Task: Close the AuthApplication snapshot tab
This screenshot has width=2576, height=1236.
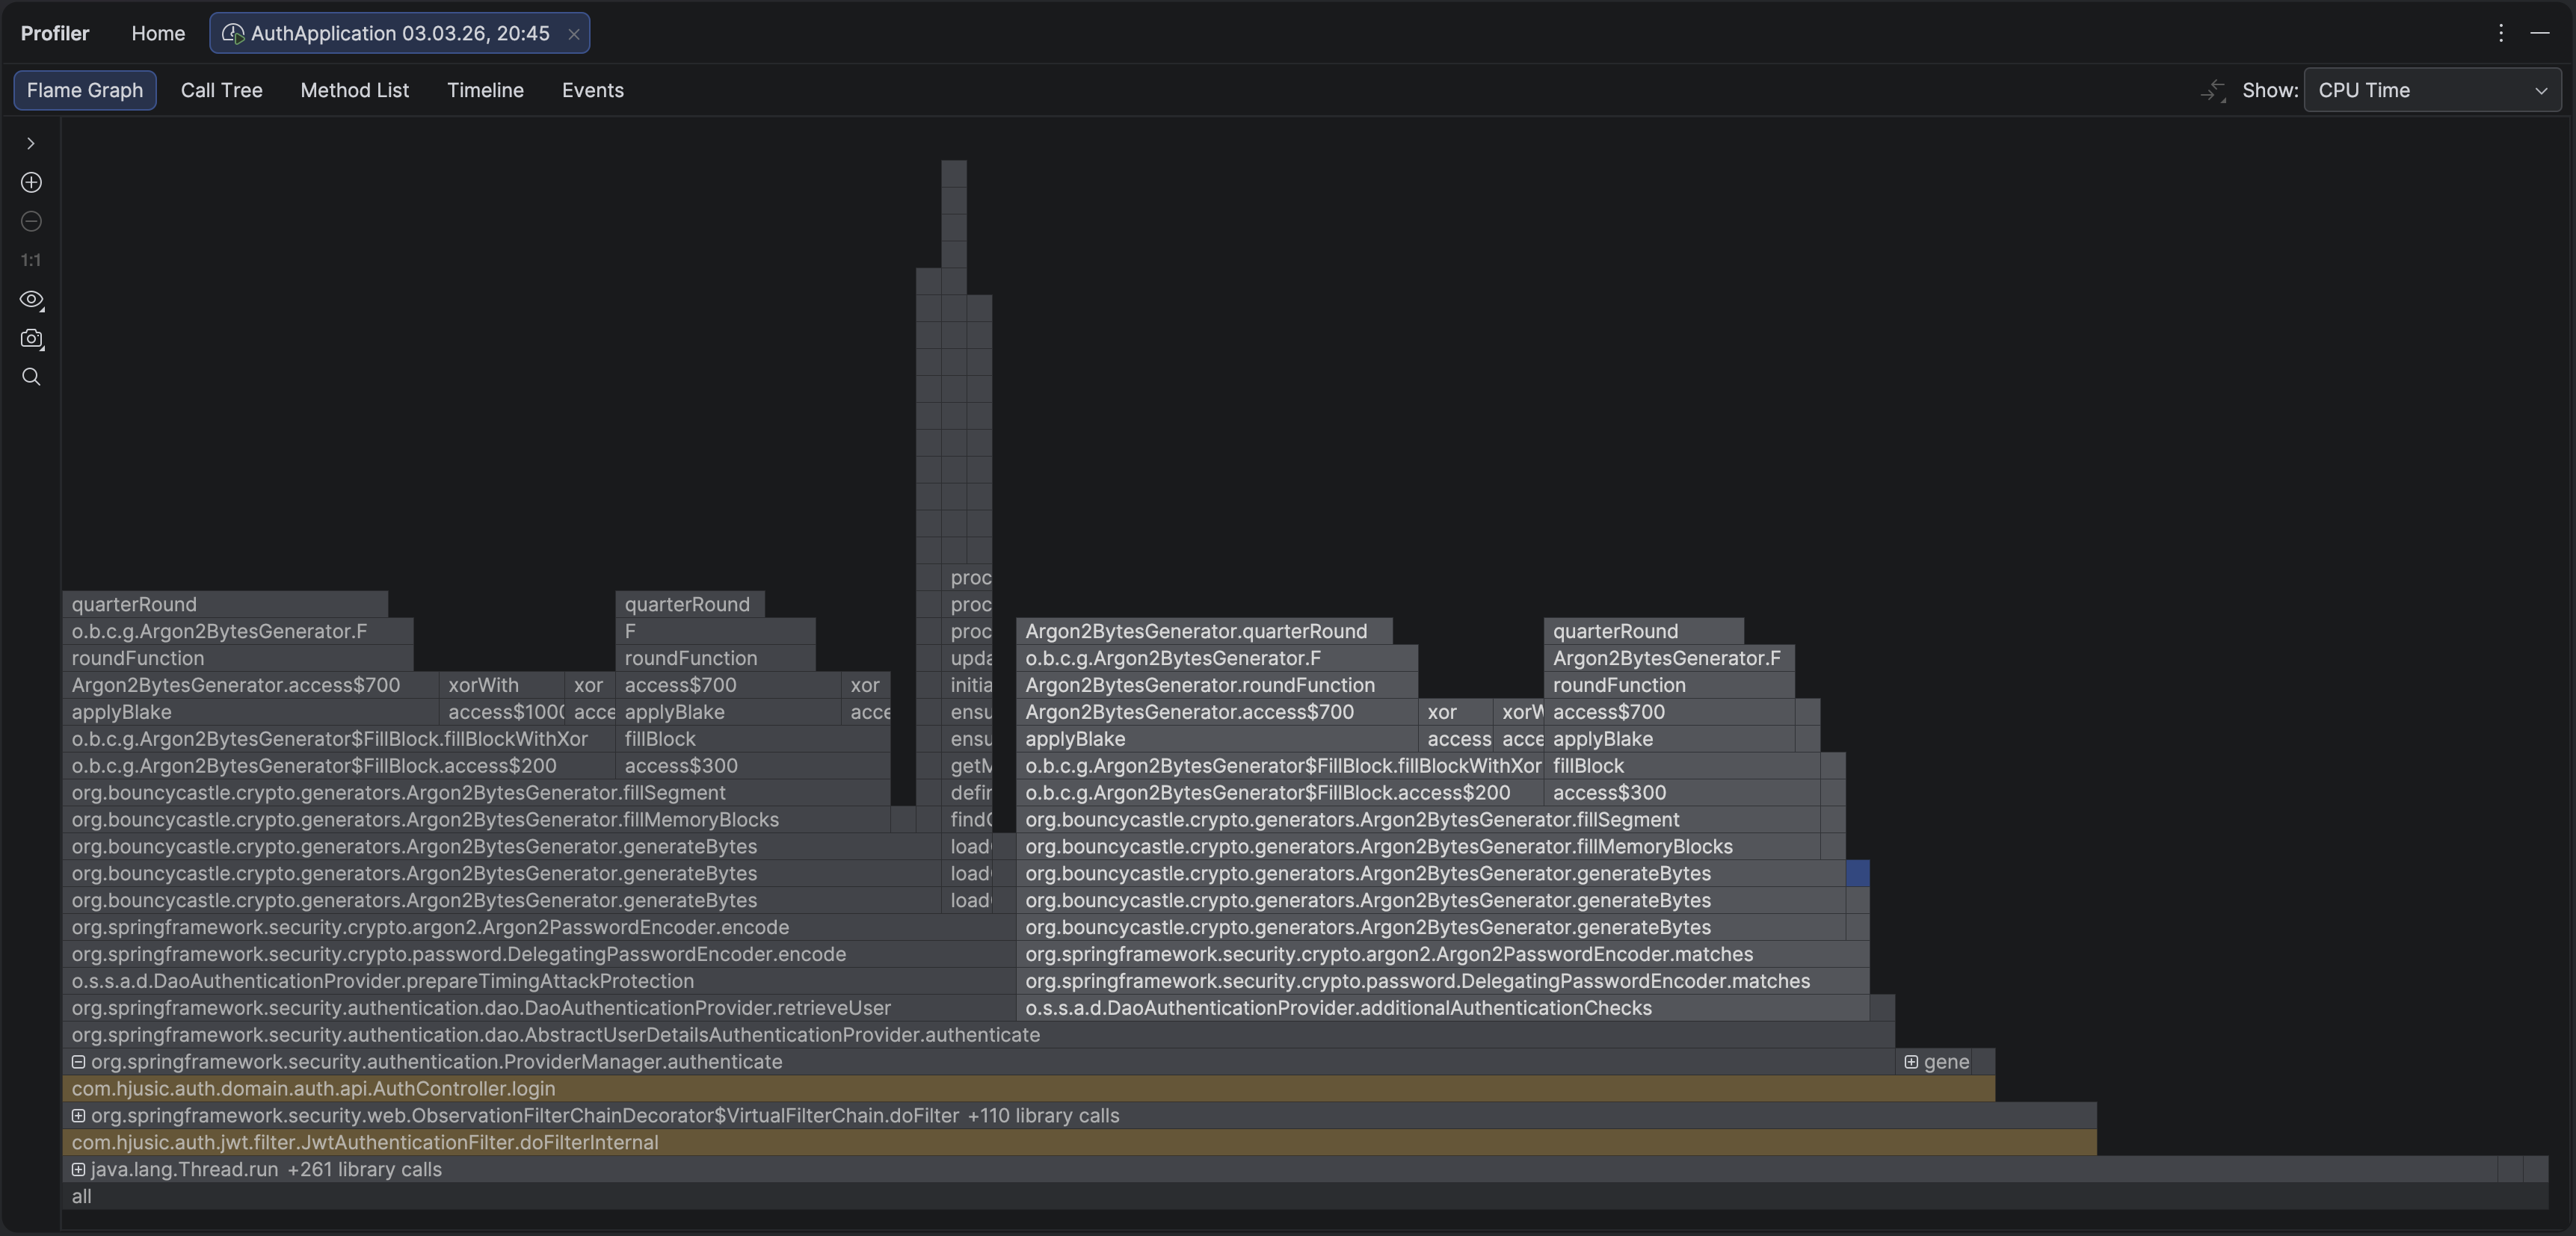Action: 574,33
